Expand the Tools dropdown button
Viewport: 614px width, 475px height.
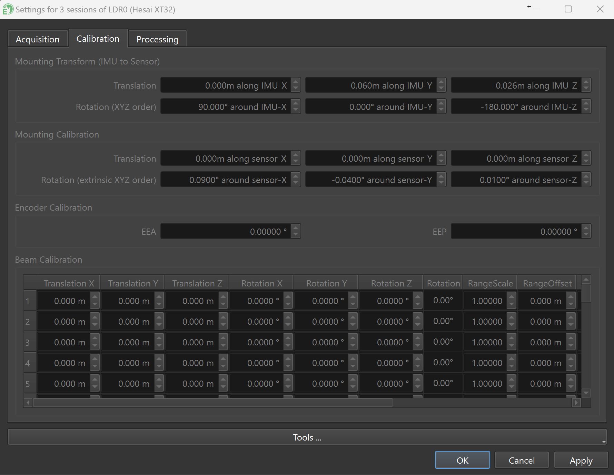[x=307, y=437]
